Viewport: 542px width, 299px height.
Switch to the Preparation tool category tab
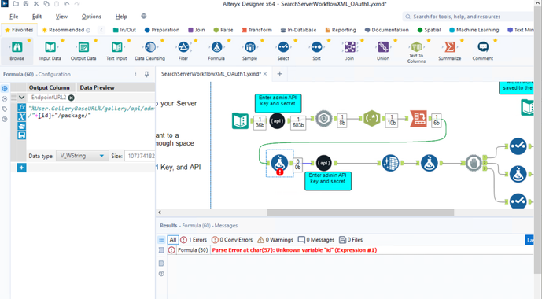(x=162, y=30)
